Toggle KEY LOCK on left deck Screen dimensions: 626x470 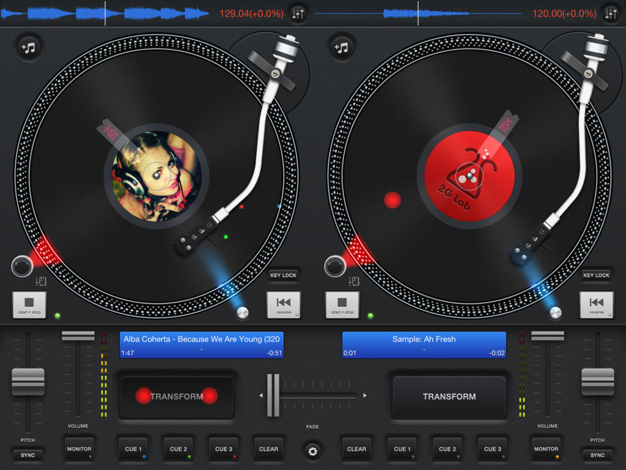coord(283,275)
